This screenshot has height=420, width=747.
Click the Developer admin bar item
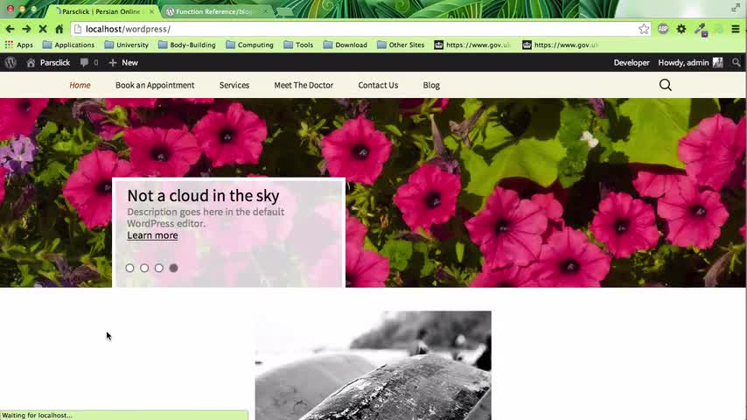coord(632,62)
